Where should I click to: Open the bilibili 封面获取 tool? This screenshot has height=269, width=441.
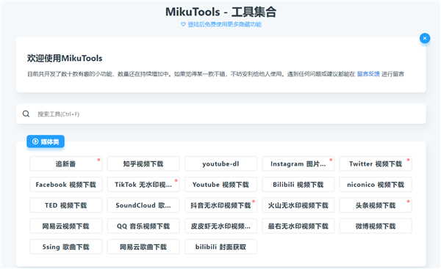[x=220, y=247]
